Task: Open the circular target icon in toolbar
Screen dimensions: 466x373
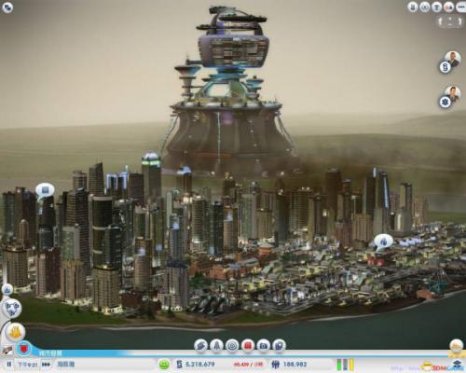Action: pos(232,345)
